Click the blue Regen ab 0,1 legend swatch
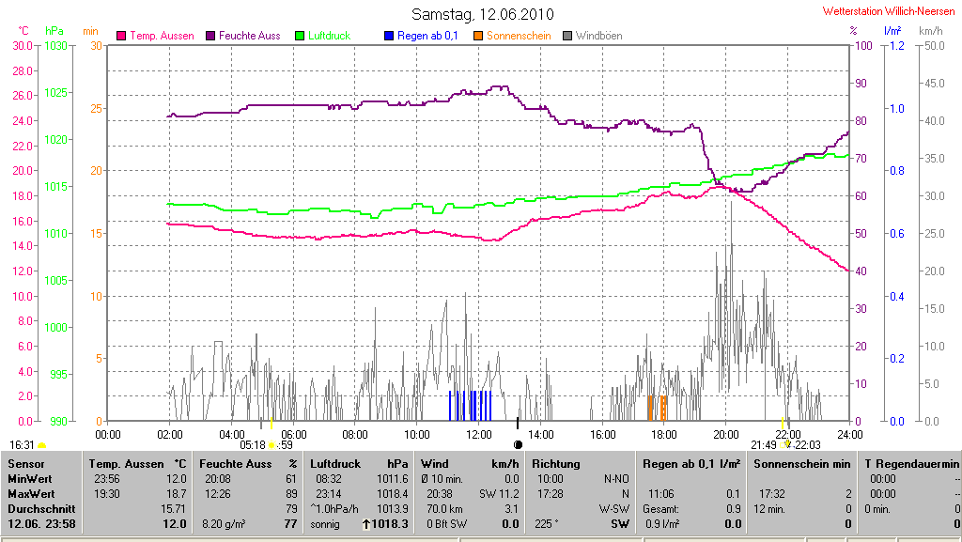Screen dimensions: 962x542 [388, 36]
